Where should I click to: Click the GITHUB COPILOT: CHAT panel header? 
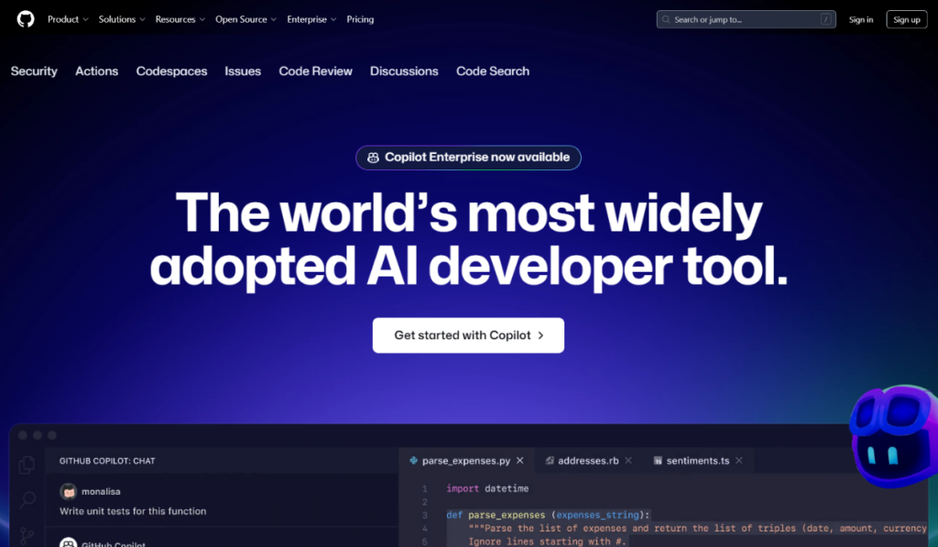point(107,461)
